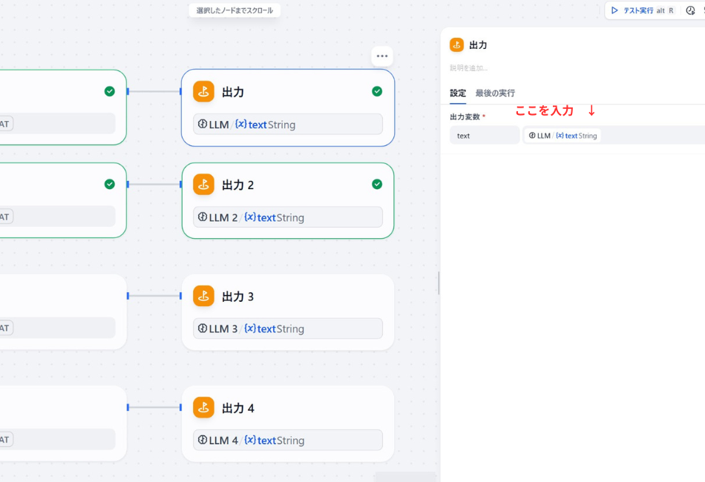This screenshot has width=705, height=482.
Task: Click the orange End icon on 出力 2 node
Action: click(x=204, y=185)
